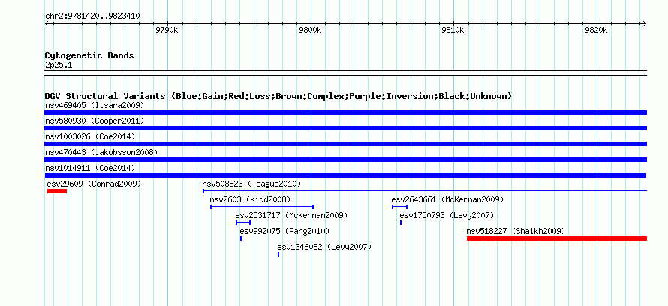Click the blue bar under nsv1014911
The width and height of the screenshot is (668, 306).
click(x=345, y=175)
